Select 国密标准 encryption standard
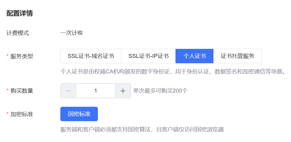 tap(79, 114)
